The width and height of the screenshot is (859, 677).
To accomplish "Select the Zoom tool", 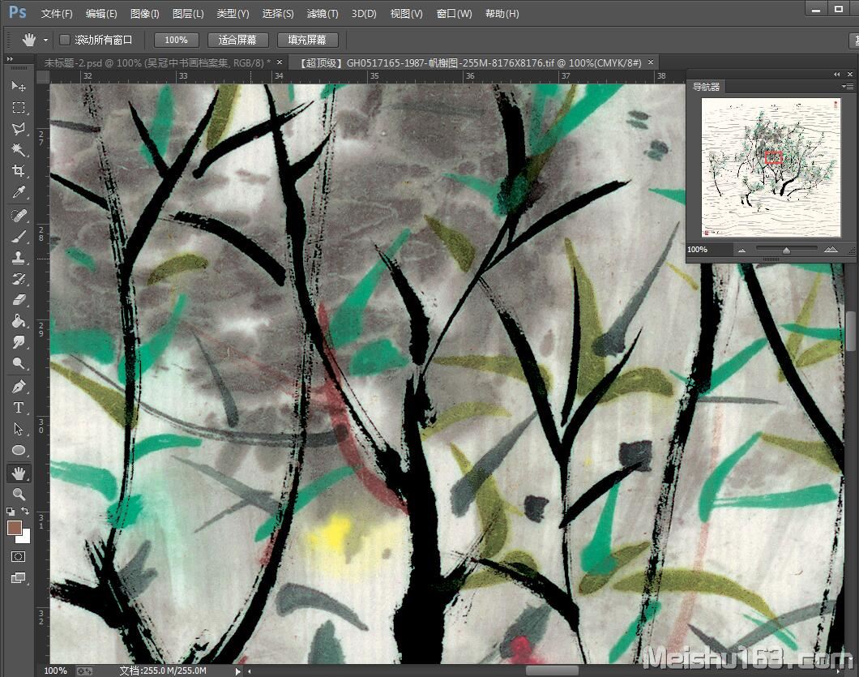I will 19,494.
